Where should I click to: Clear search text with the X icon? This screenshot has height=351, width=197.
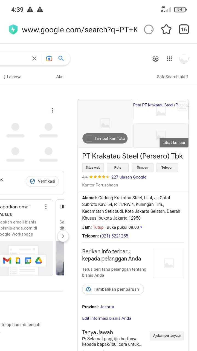[34, 58]
